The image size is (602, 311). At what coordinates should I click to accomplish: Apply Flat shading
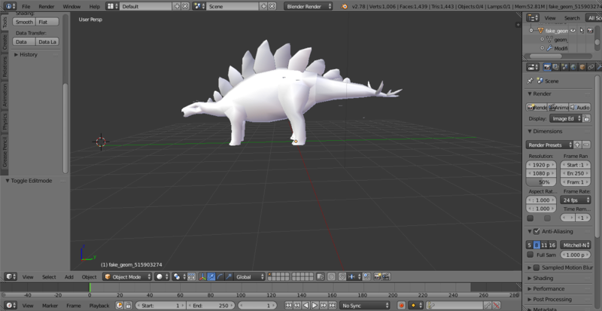pos(47,22)
